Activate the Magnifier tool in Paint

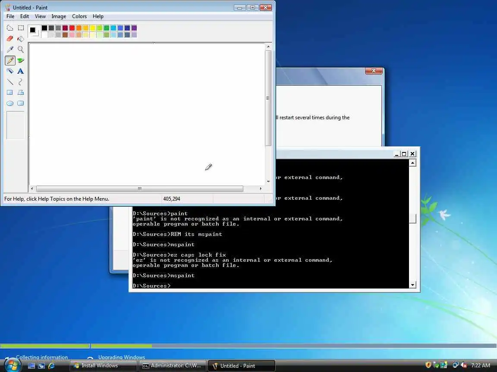click(x=21, y=50)
